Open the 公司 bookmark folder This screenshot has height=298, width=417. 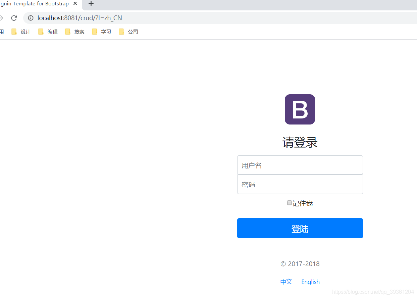click(128, 32)
